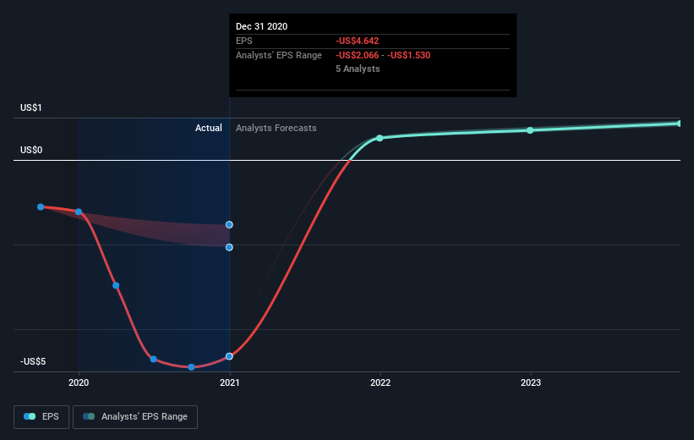Screen dimensions: 694x440
Task: Select the upper analysts' range point at 2021
Action: [x=229, y=224]
